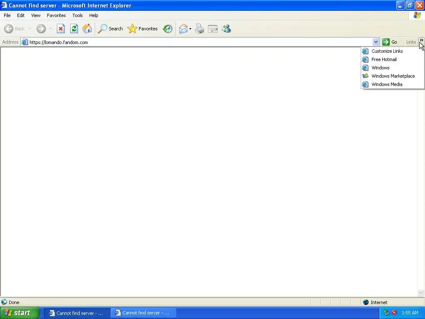Screen dimensions: 425x319
Task: Click the green Go arrow button
Action: pos(390,42)
